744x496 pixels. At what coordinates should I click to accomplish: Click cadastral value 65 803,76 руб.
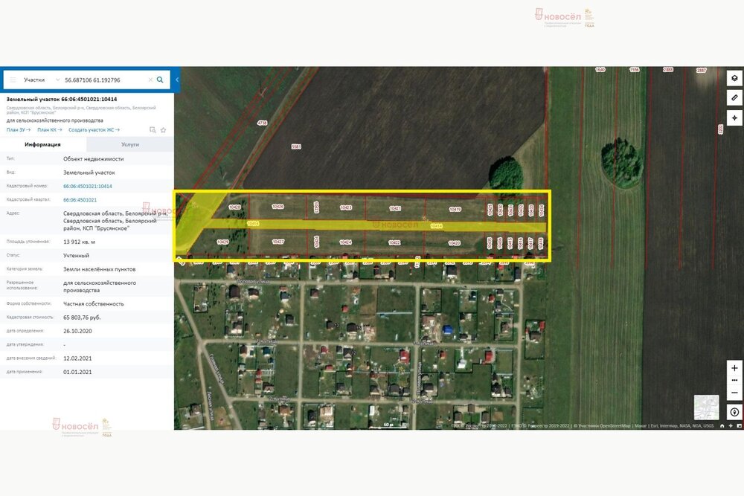82,318
